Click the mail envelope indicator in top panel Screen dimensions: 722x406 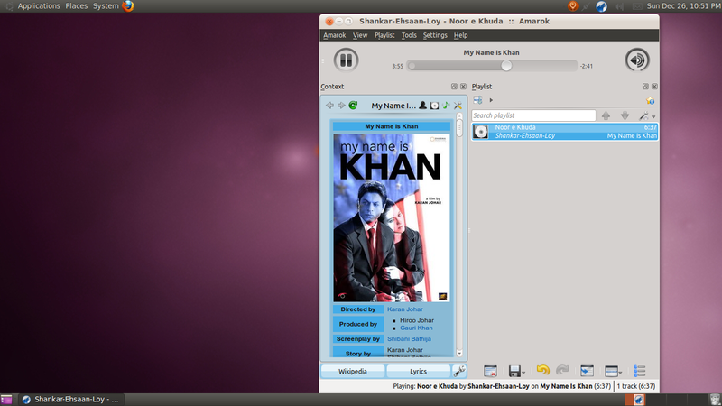(x=637, y=6)
